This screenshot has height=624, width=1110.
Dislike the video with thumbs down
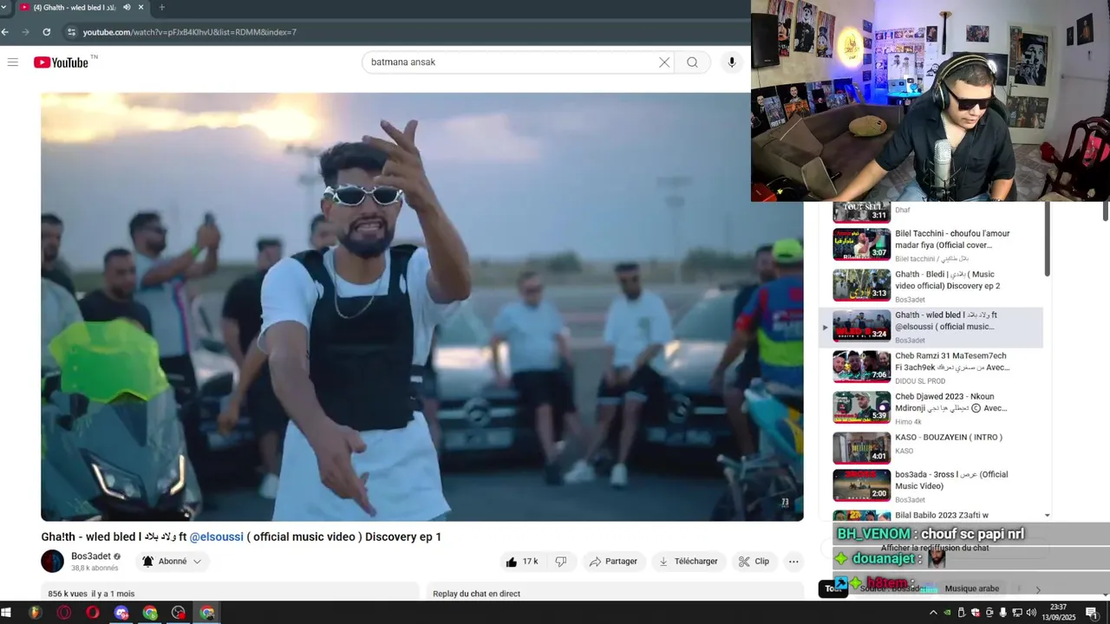(561, 562)
